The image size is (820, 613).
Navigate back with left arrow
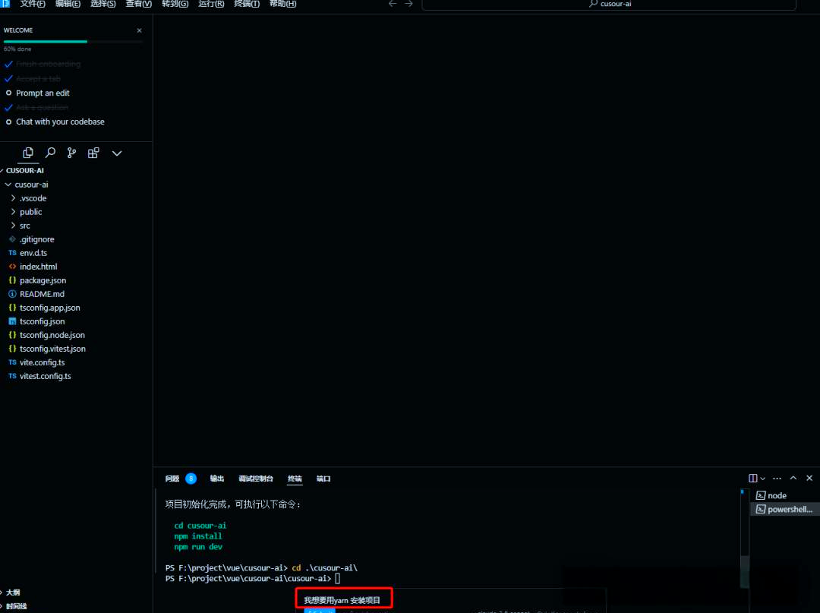[x=393, y=4]
